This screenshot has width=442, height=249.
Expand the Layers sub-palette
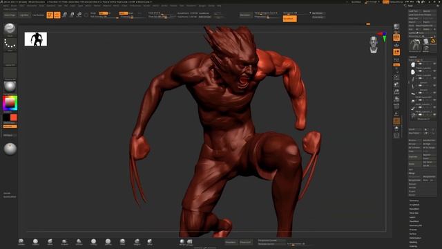(412, 217)
